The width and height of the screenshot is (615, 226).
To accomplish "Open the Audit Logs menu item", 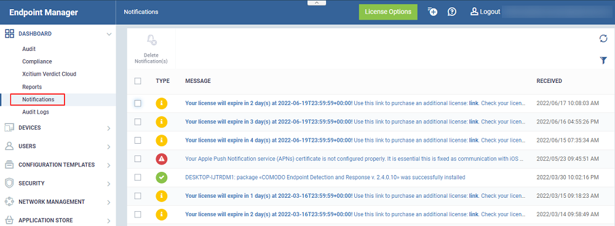I will [36, 112].
